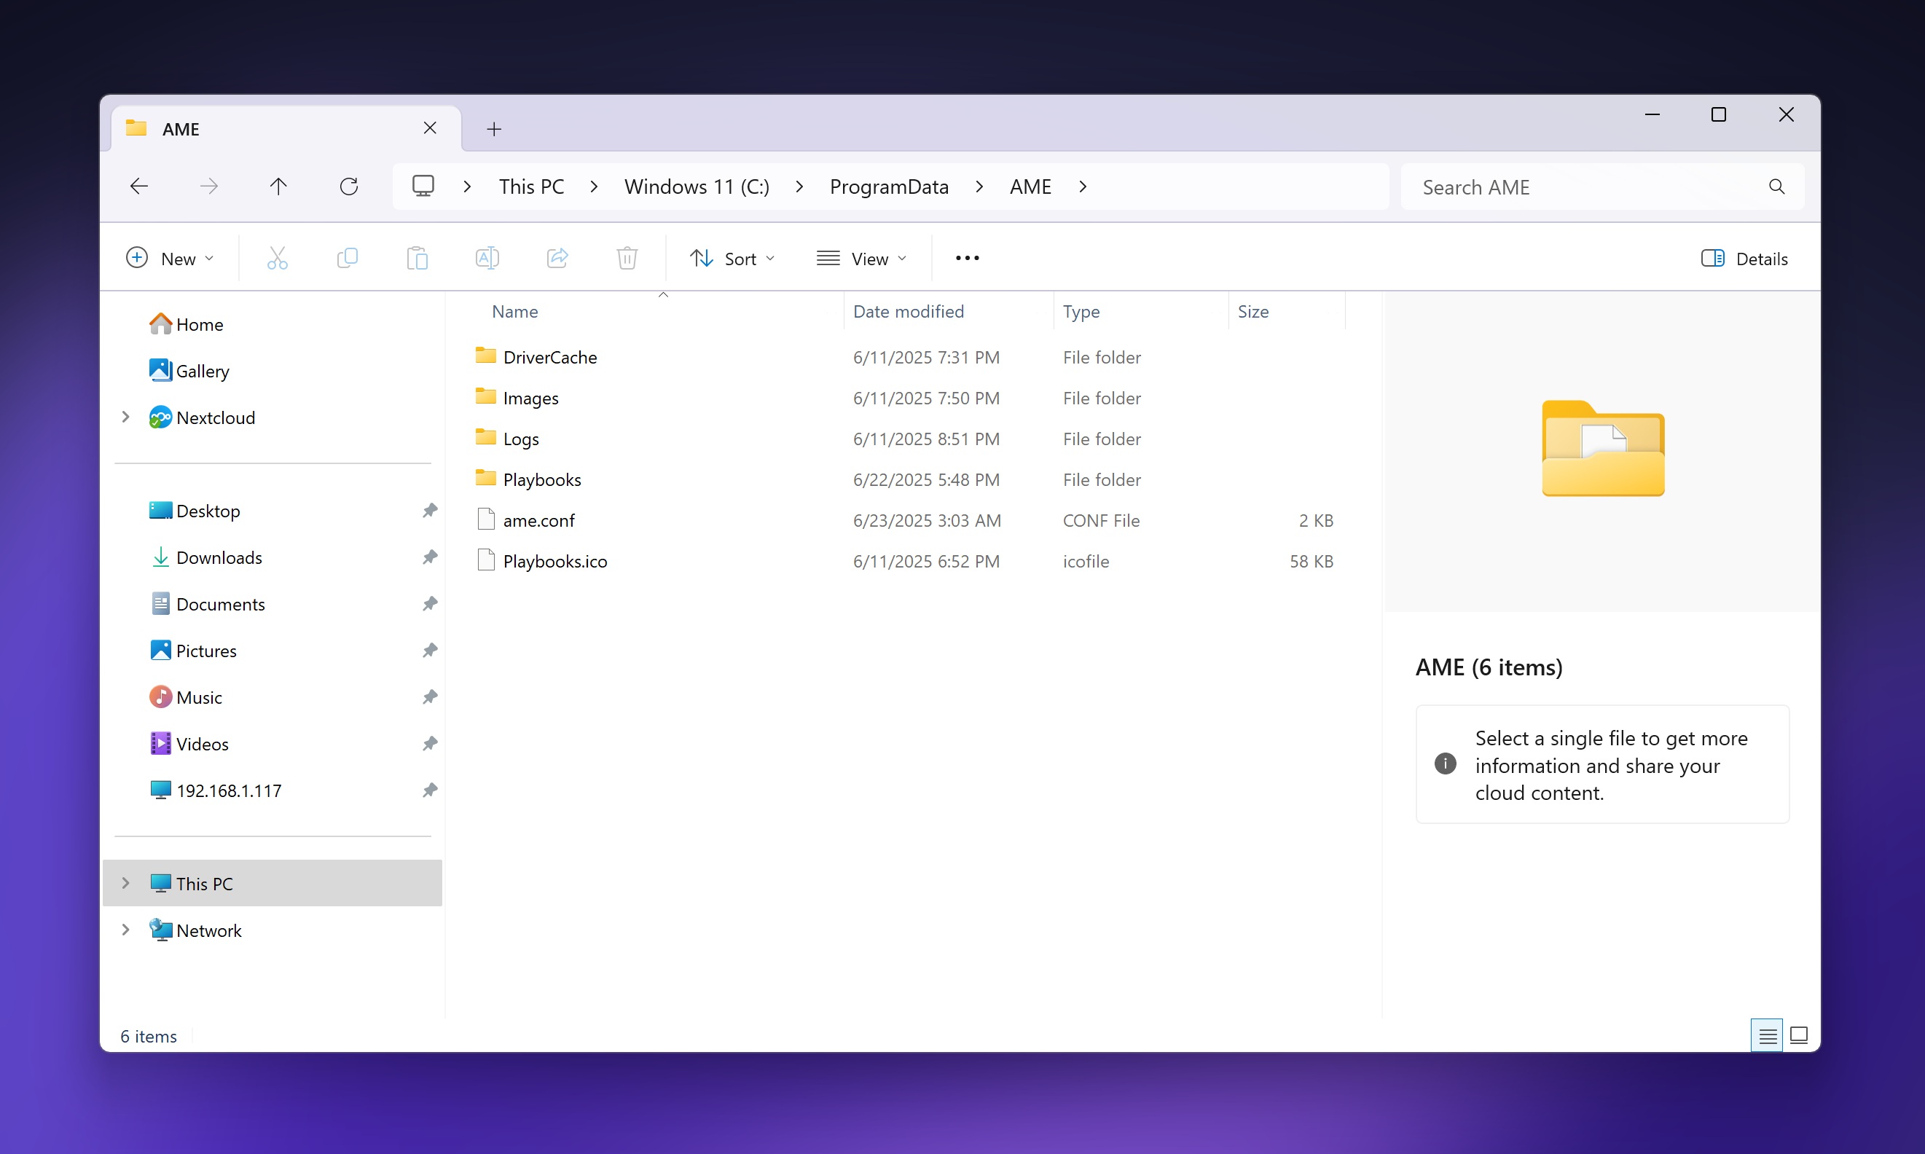Unpin Downloads from Quick access
The height and width of the screenshot is (1154, 1925).
click(430, 557)
